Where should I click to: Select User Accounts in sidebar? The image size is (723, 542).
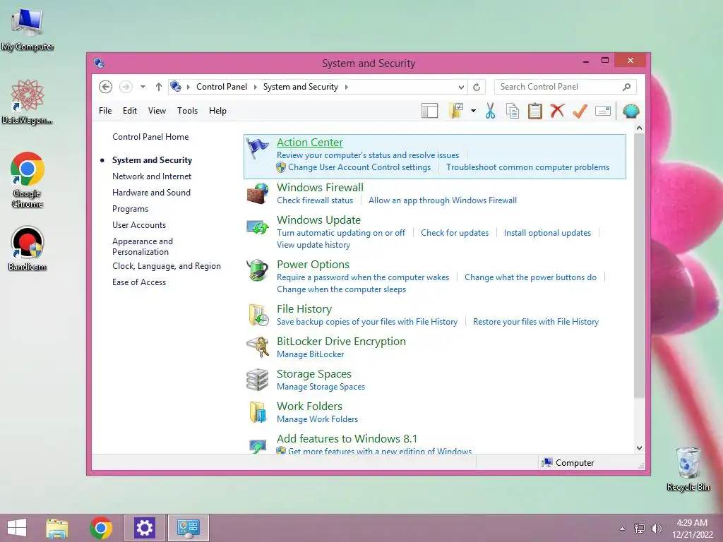[x=139, y=225]
